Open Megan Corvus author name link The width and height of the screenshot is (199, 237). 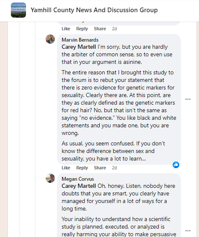[78, 179]
